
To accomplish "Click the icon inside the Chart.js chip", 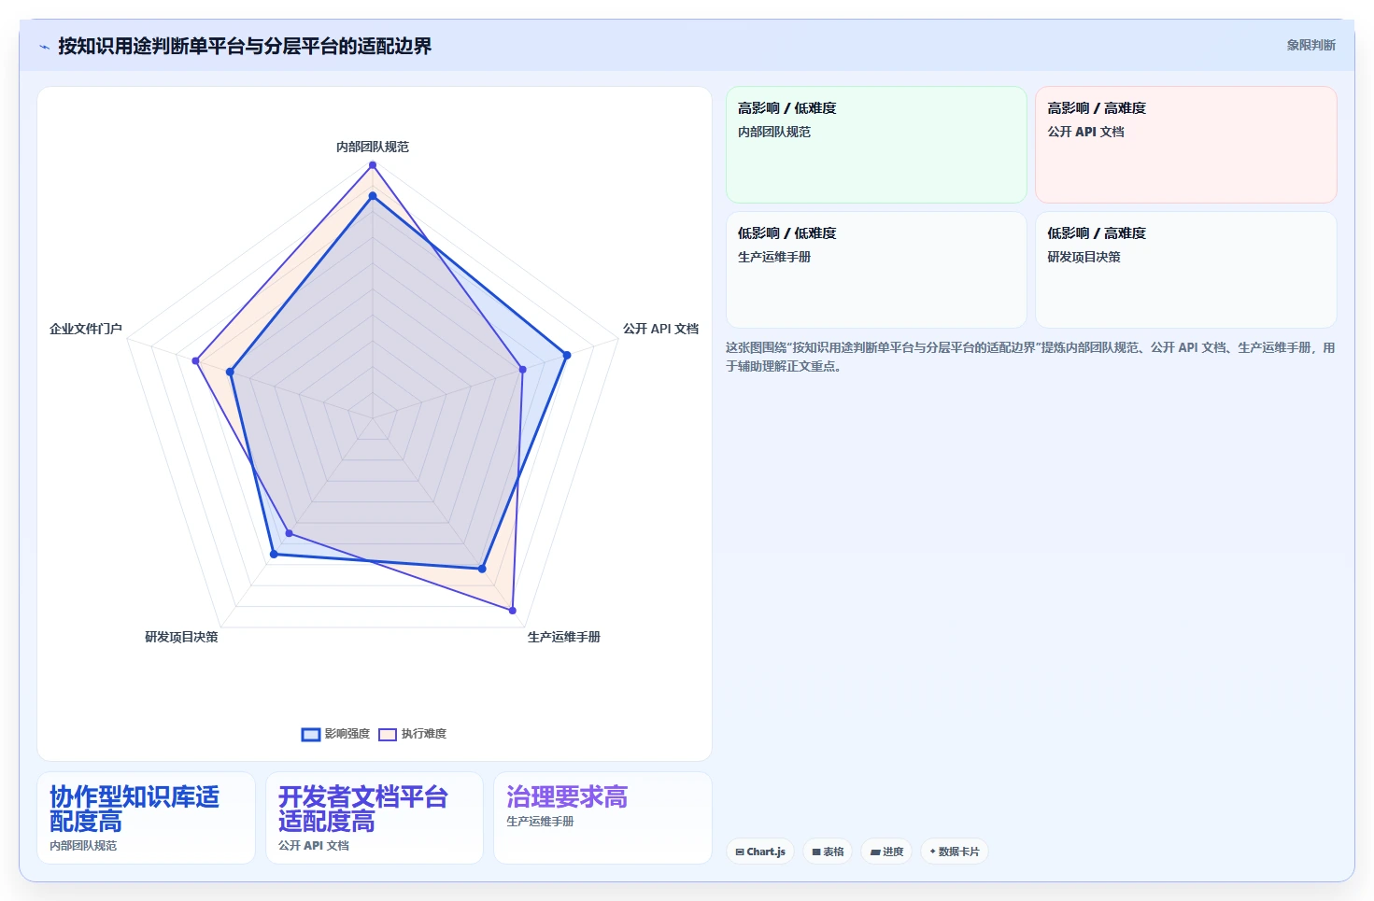I will 740,852.
